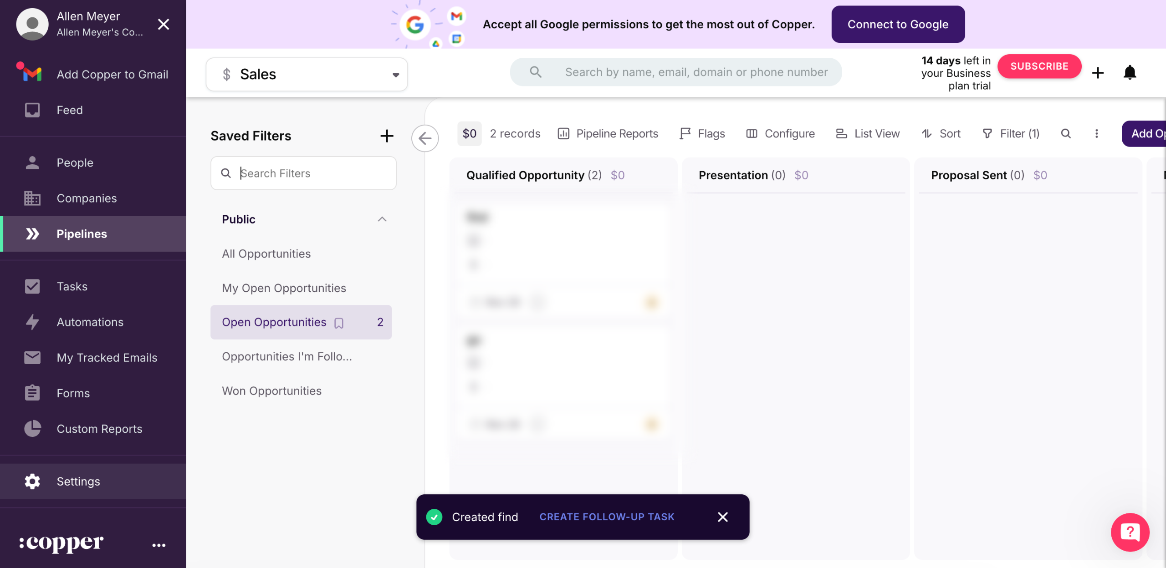
Task: Toggle bookmark on Open Opportunities filter
Action: (x=339, y=323)
